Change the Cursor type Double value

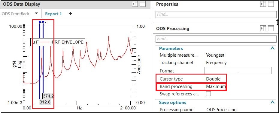click(213, 79)
